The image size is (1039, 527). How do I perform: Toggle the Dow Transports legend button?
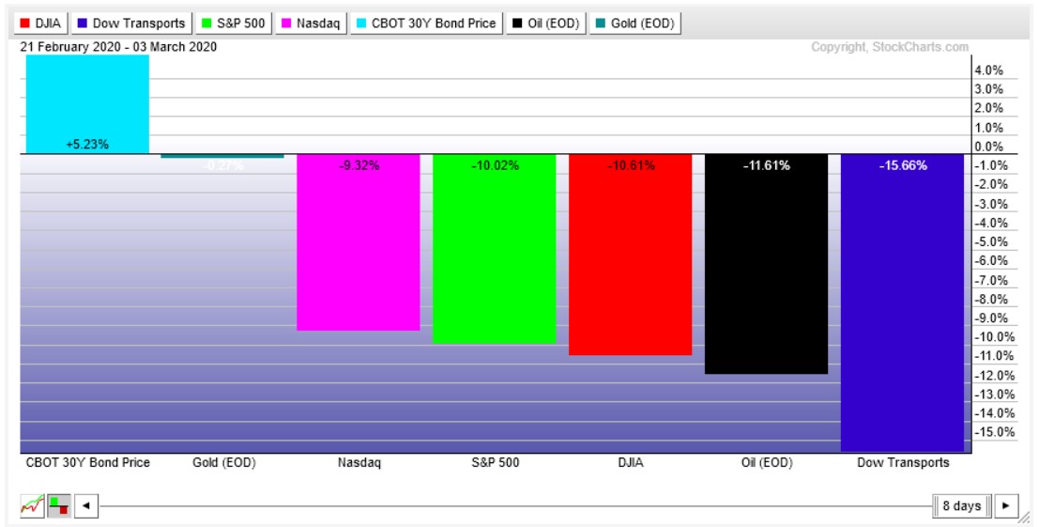[x=130, y=23]
